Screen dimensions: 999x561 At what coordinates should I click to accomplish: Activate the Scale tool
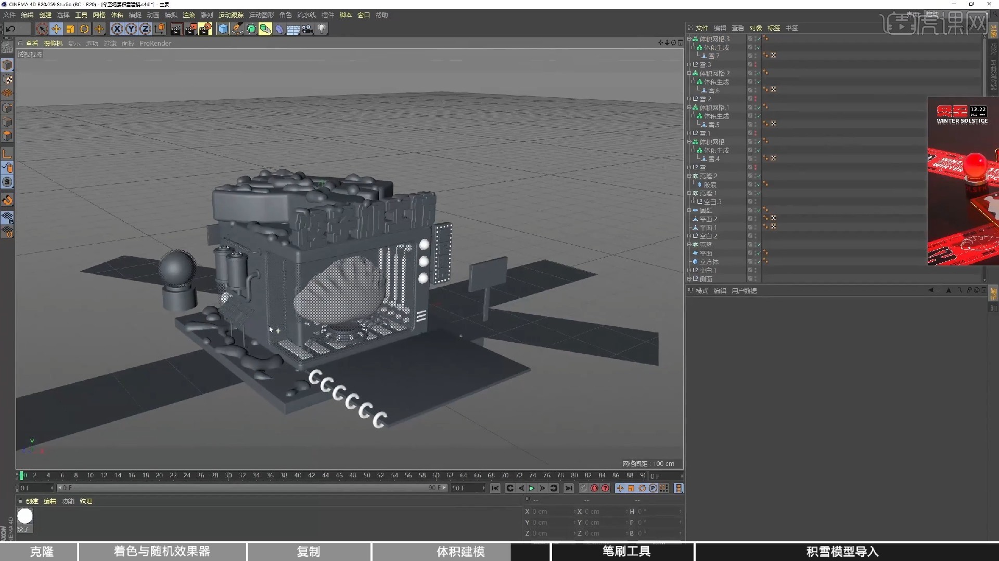click(70, 29)
